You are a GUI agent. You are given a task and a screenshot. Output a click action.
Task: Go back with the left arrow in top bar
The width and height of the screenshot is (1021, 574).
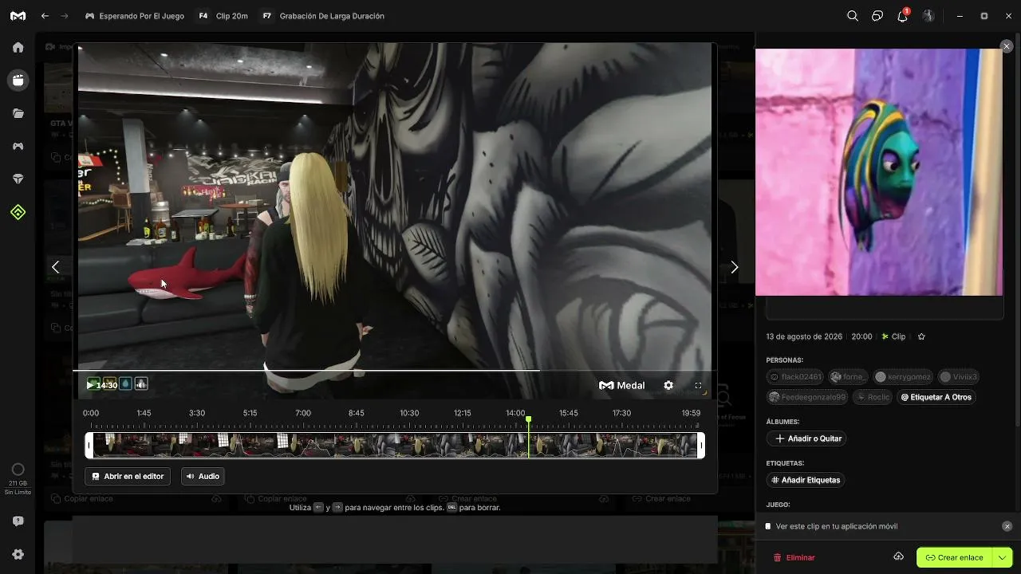tap(45, 16)
